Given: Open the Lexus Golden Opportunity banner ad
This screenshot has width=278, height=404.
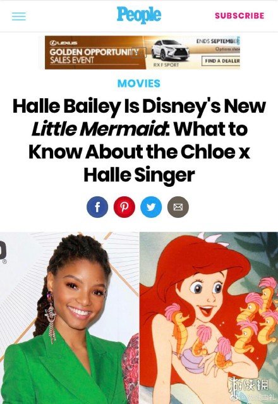Looking at the screenshot, I should pos(142,53).
